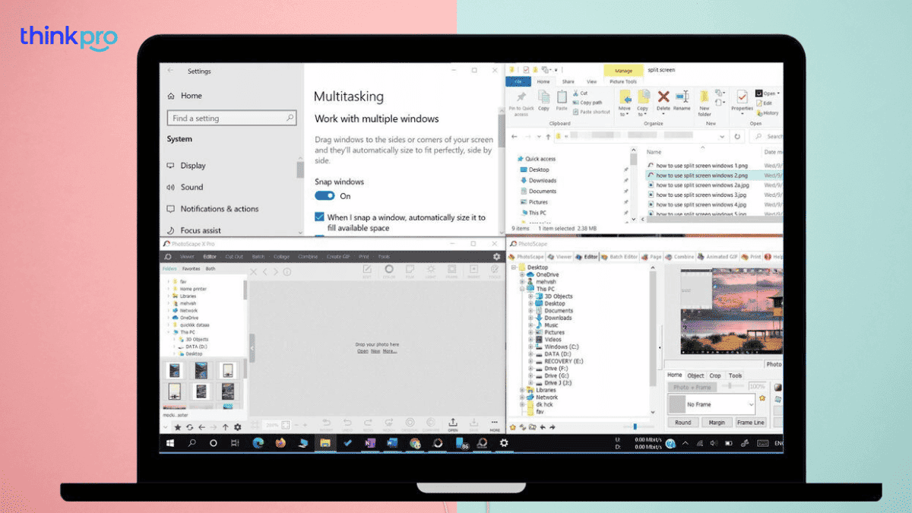This screenshot has width=912, height=513.
Task: Open the Settings gear on the taskbar
Action: 503,443
